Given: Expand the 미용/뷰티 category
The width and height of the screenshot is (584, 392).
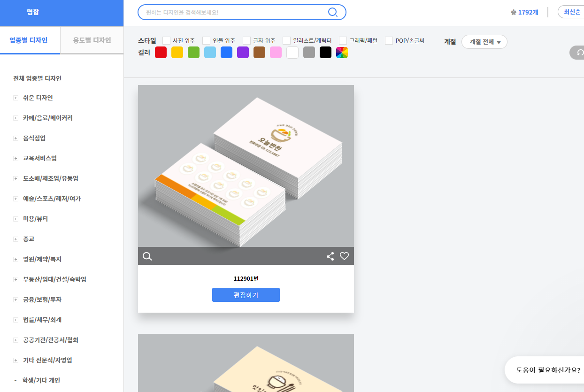Looking at the screenshot, I should [x=15, y=219].
